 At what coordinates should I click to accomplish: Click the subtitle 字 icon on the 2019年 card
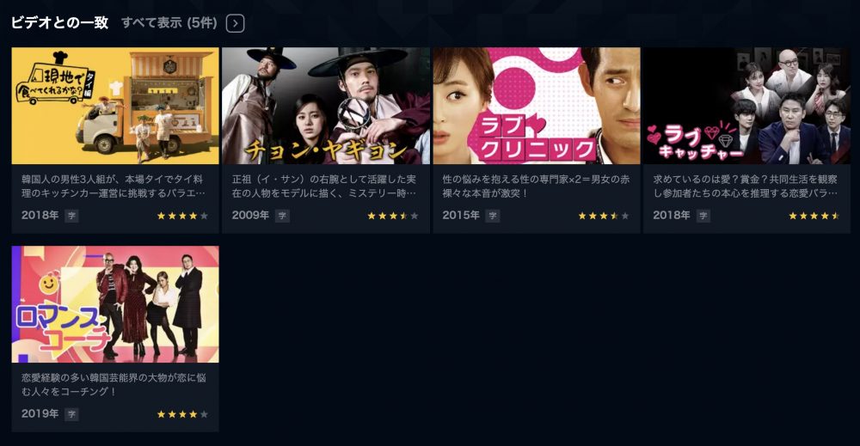point(72,414)
